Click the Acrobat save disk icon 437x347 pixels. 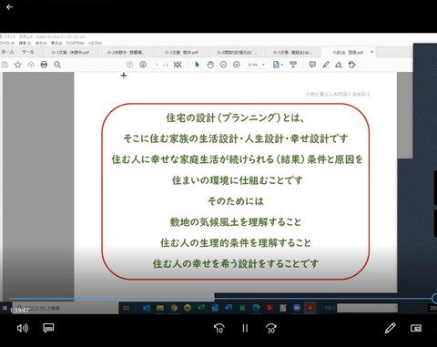click(x=5, y=65)
